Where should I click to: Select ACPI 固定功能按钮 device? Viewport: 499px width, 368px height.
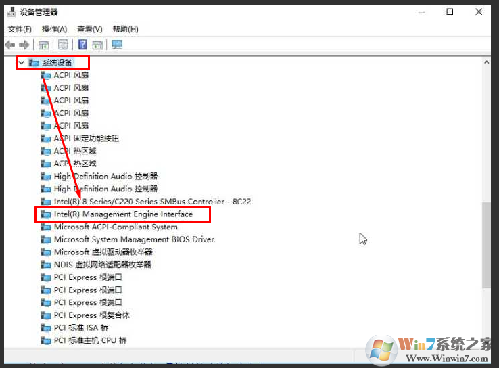tap(87, 139)
